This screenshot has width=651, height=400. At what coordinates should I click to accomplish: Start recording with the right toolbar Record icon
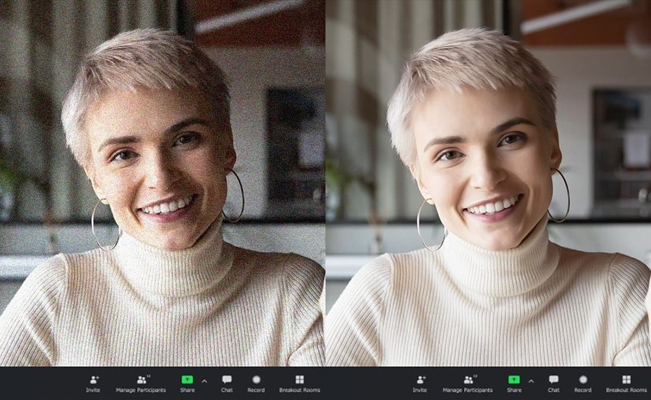583,379
